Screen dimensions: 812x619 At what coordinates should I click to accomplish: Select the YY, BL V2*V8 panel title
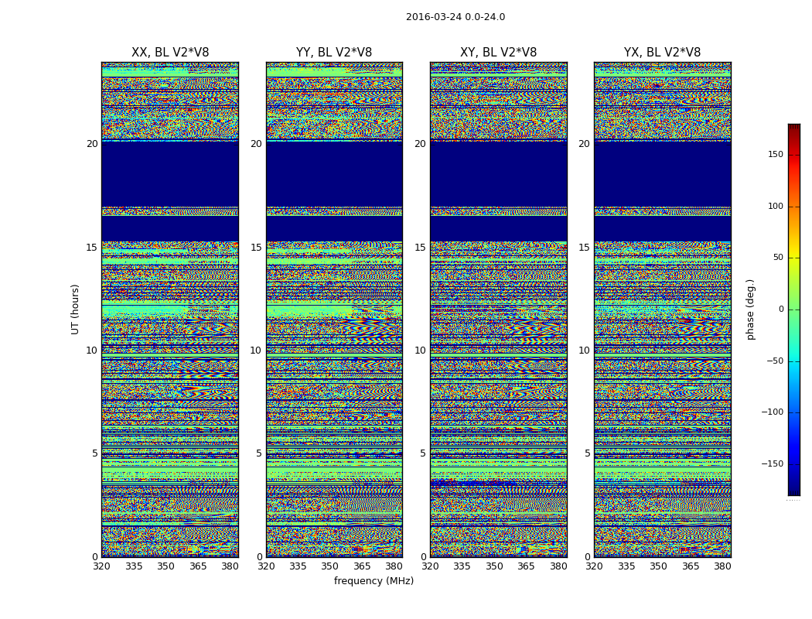coord(334,53)
